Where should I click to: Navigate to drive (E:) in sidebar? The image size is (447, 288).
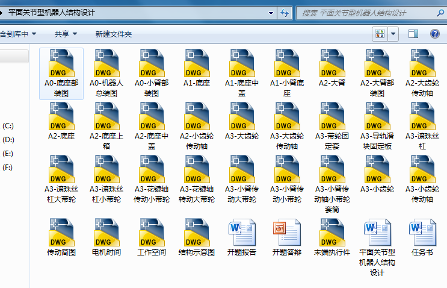(x=8, y=154)
